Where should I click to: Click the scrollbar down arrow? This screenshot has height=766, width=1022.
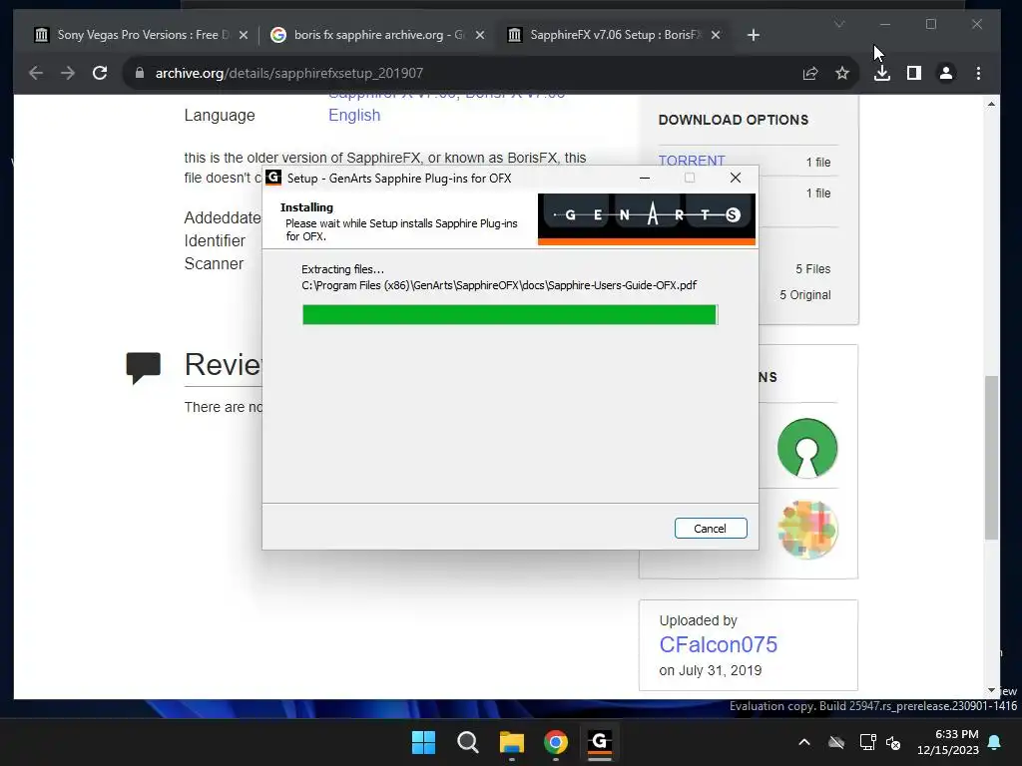(991, 690)
